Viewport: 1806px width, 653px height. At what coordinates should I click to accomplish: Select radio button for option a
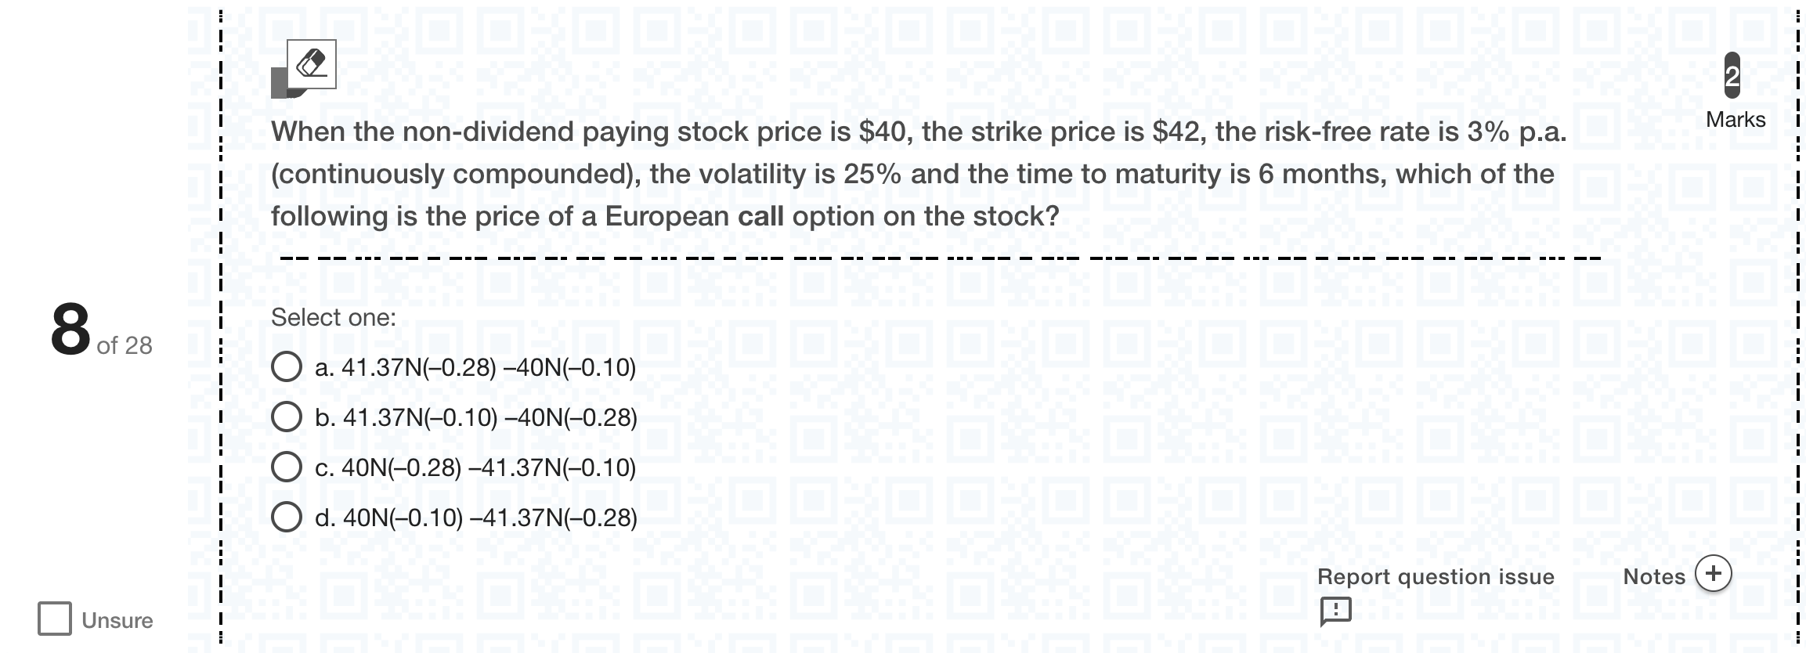(x=287, y=366)
